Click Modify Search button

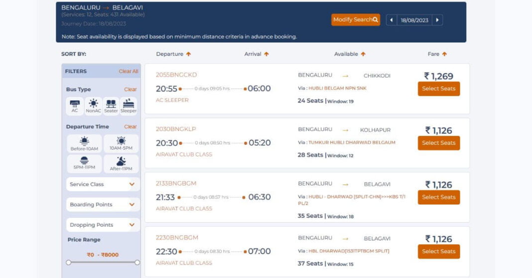[x=356, y=20]
